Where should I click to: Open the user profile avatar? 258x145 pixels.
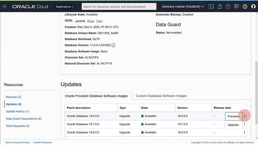(x=254, y=6)
